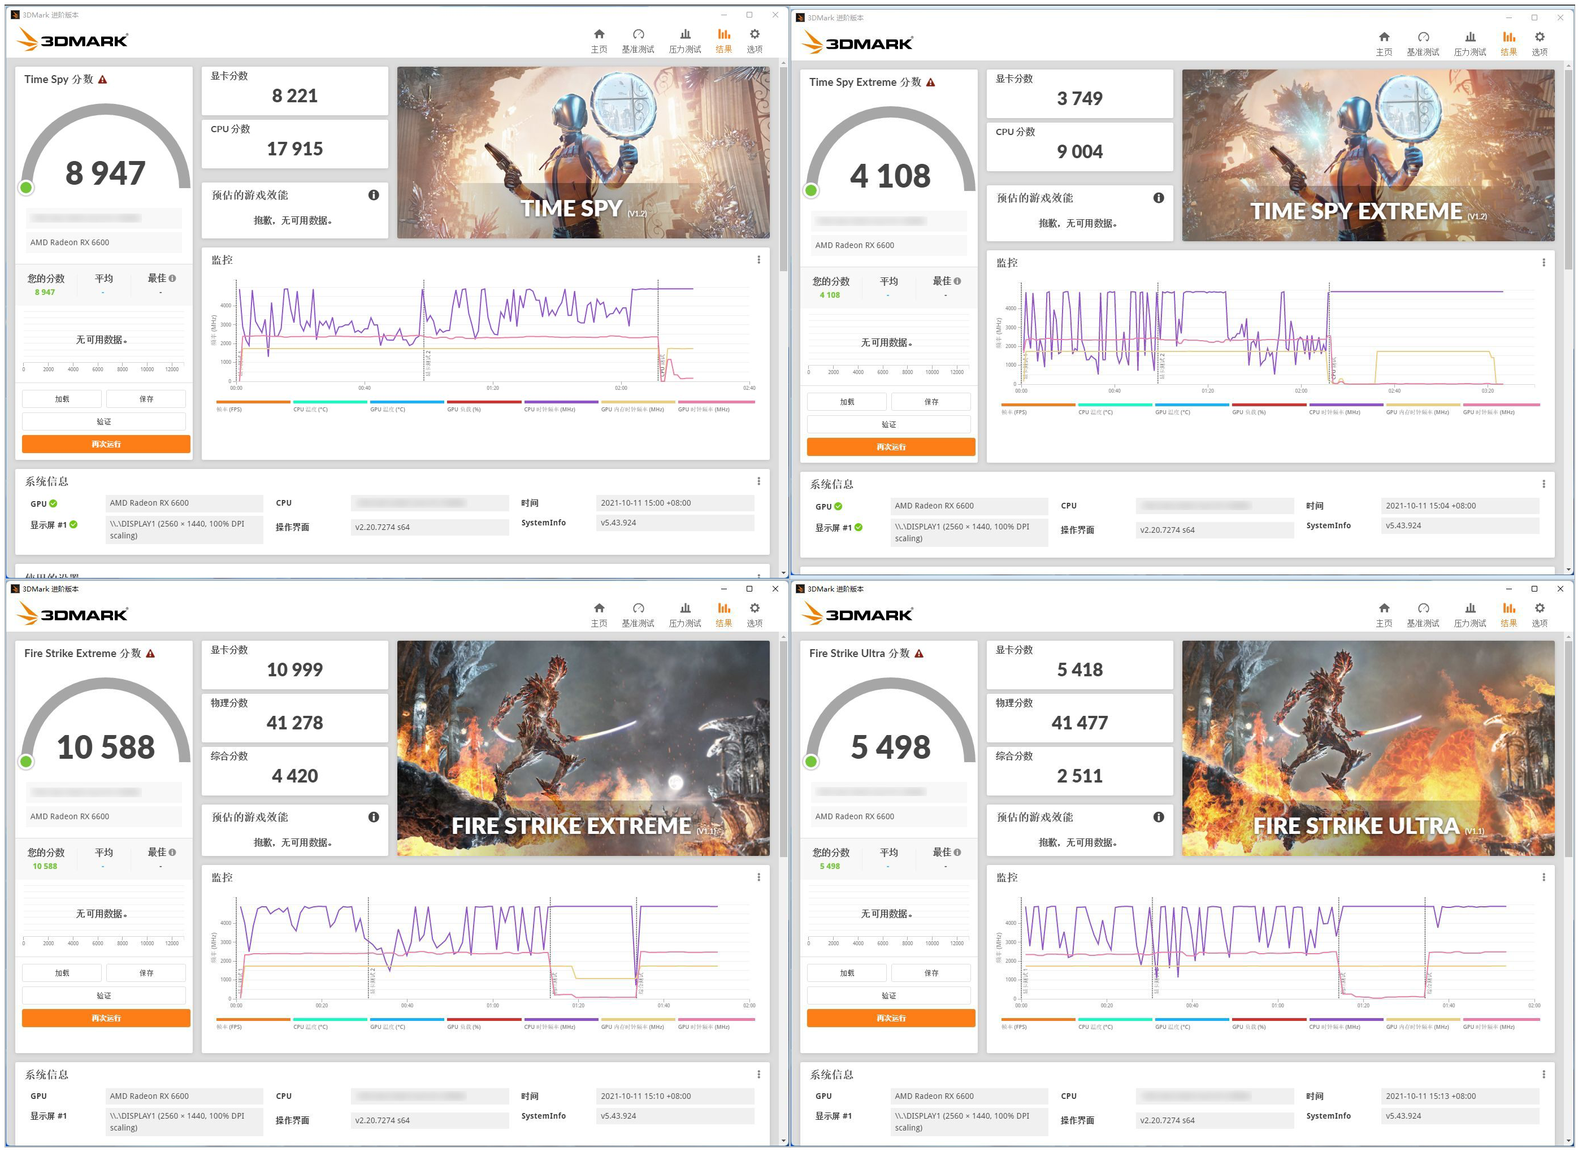The height and width of the screenshot is (1152, 1578).
Task: Click warning triangle next to Time Spy score title
Action: (102, 80)
